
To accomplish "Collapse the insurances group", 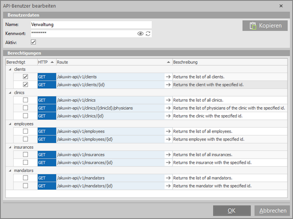I will [10, 147].
